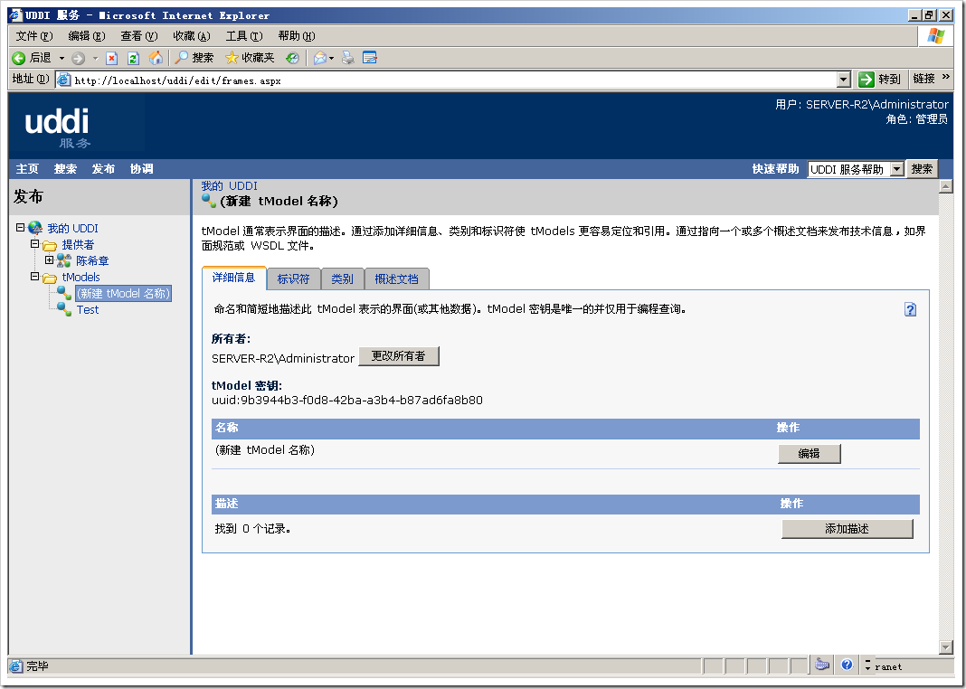Open the 搜索 navigation link
Image resolution: width=966 pixels, height=689 pixels.
(65, 169)
